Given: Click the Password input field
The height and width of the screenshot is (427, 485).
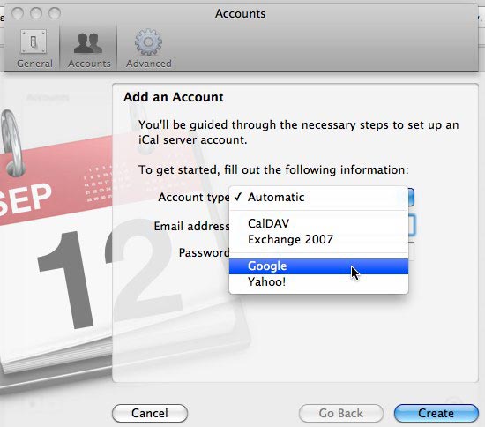Looking at the screenshot, I should [x=411, y=251].
